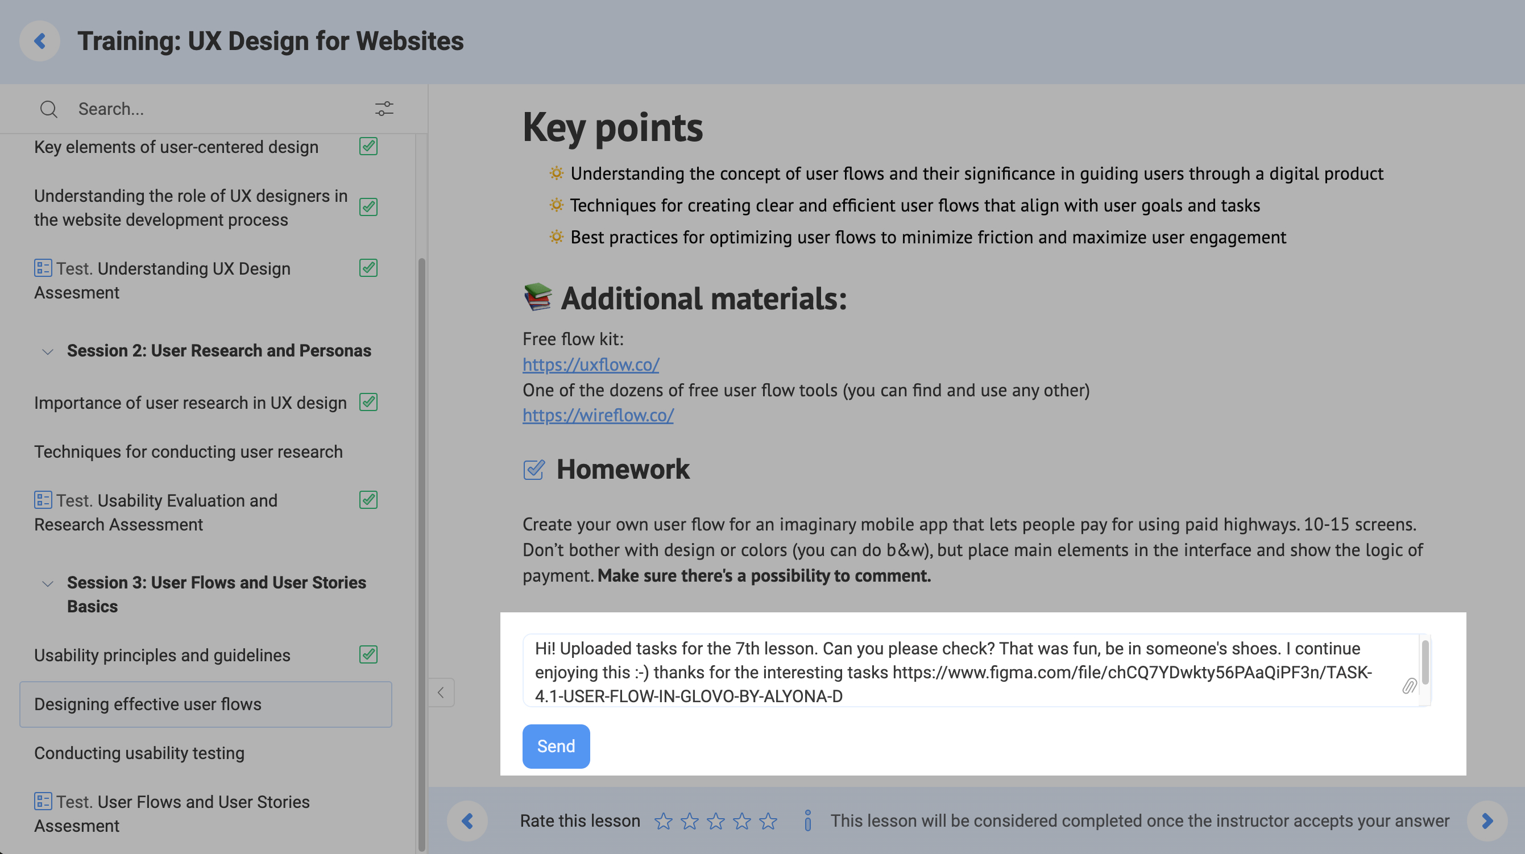Collapse the lesson sidebar panel
The image size is (1525, 854).
(441, 693)
